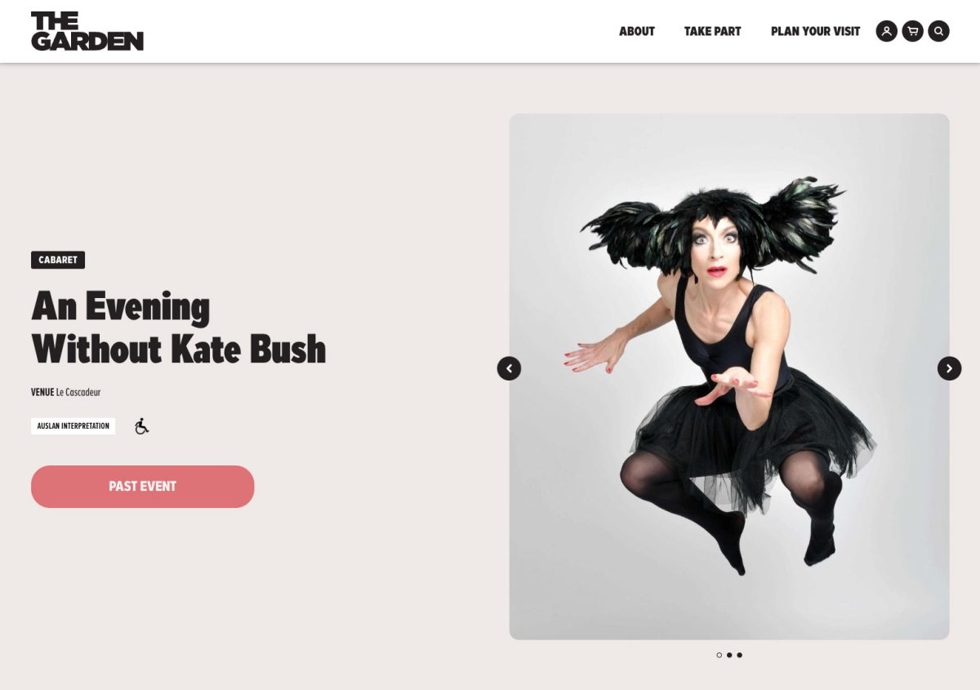Click the Cabaret category tag
The image size is (980, 690).
(58, 260)
